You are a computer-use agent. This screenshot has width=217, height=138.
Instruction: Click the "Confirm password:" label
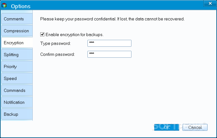[x=58, y=54]
